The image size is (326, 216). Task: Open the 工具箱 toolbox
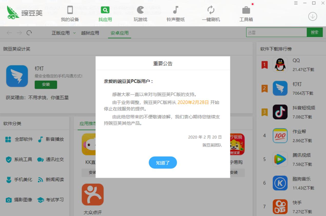click(x=246, y=13)
